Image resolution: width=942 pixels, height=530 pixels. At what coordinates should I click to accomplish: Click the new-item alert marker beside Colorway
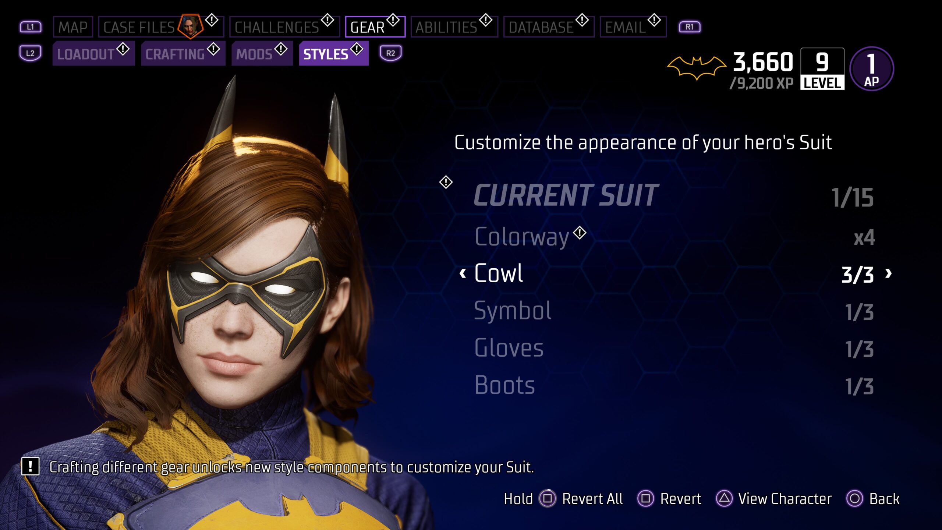(580, 233)
